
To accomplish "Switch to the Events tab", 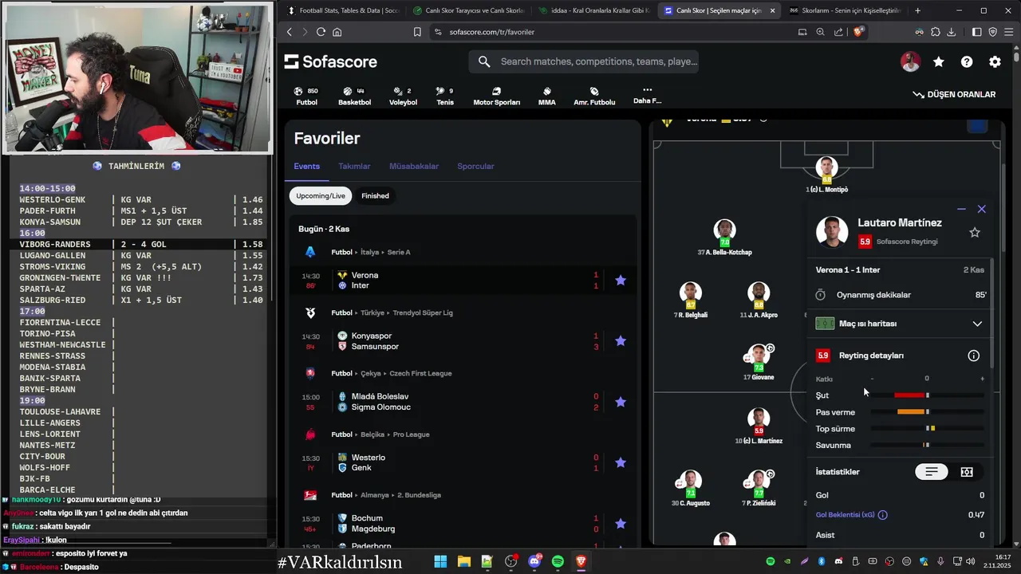I will 306,167.
